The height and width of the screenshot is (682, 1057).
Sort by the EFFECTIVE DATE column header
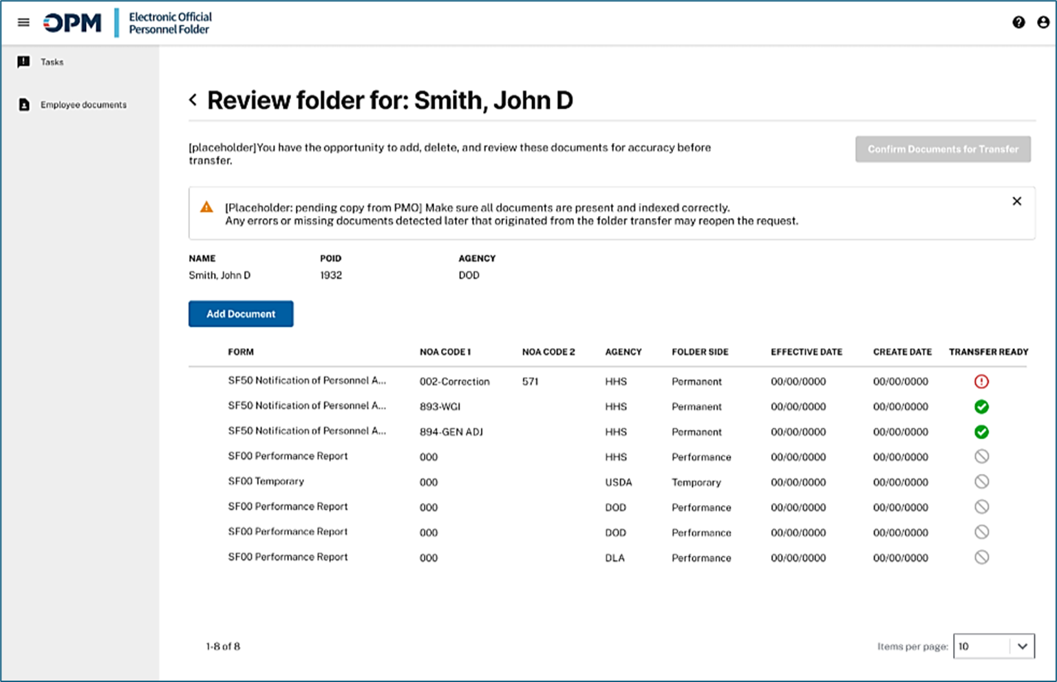[807, 352]
